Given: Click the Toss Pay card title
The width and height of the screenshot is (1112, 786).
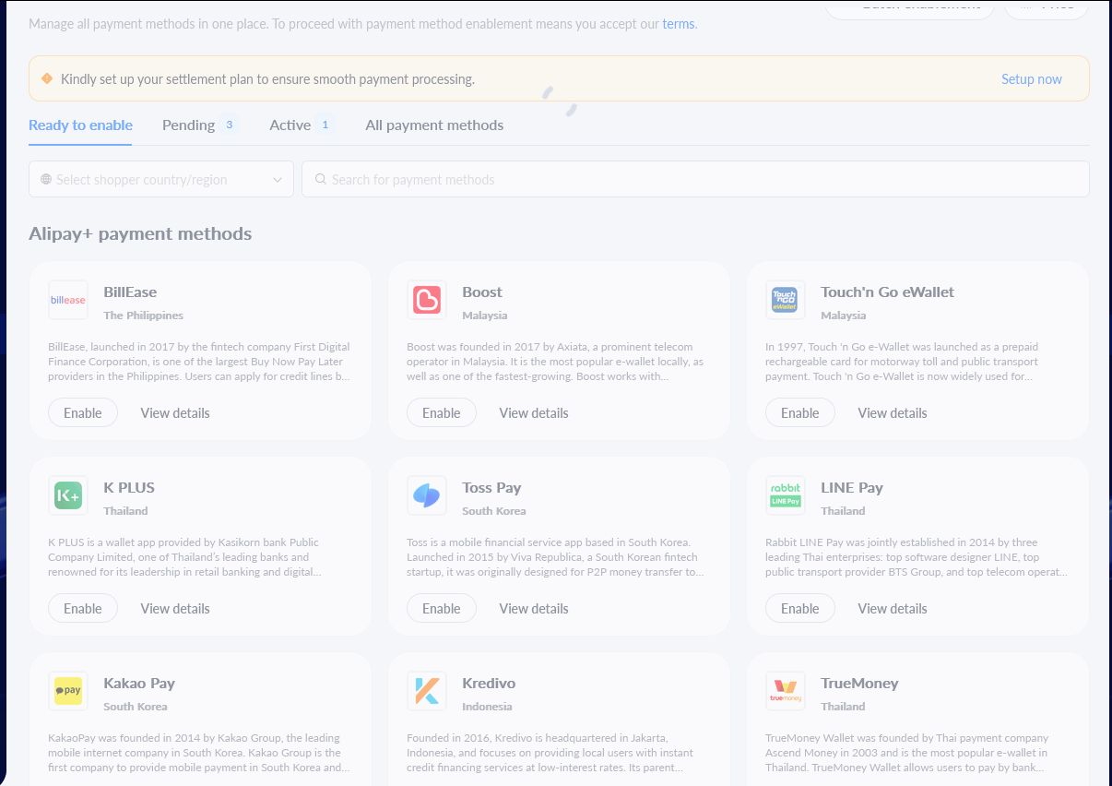Looking at the screenshot, I should [491, 488].
